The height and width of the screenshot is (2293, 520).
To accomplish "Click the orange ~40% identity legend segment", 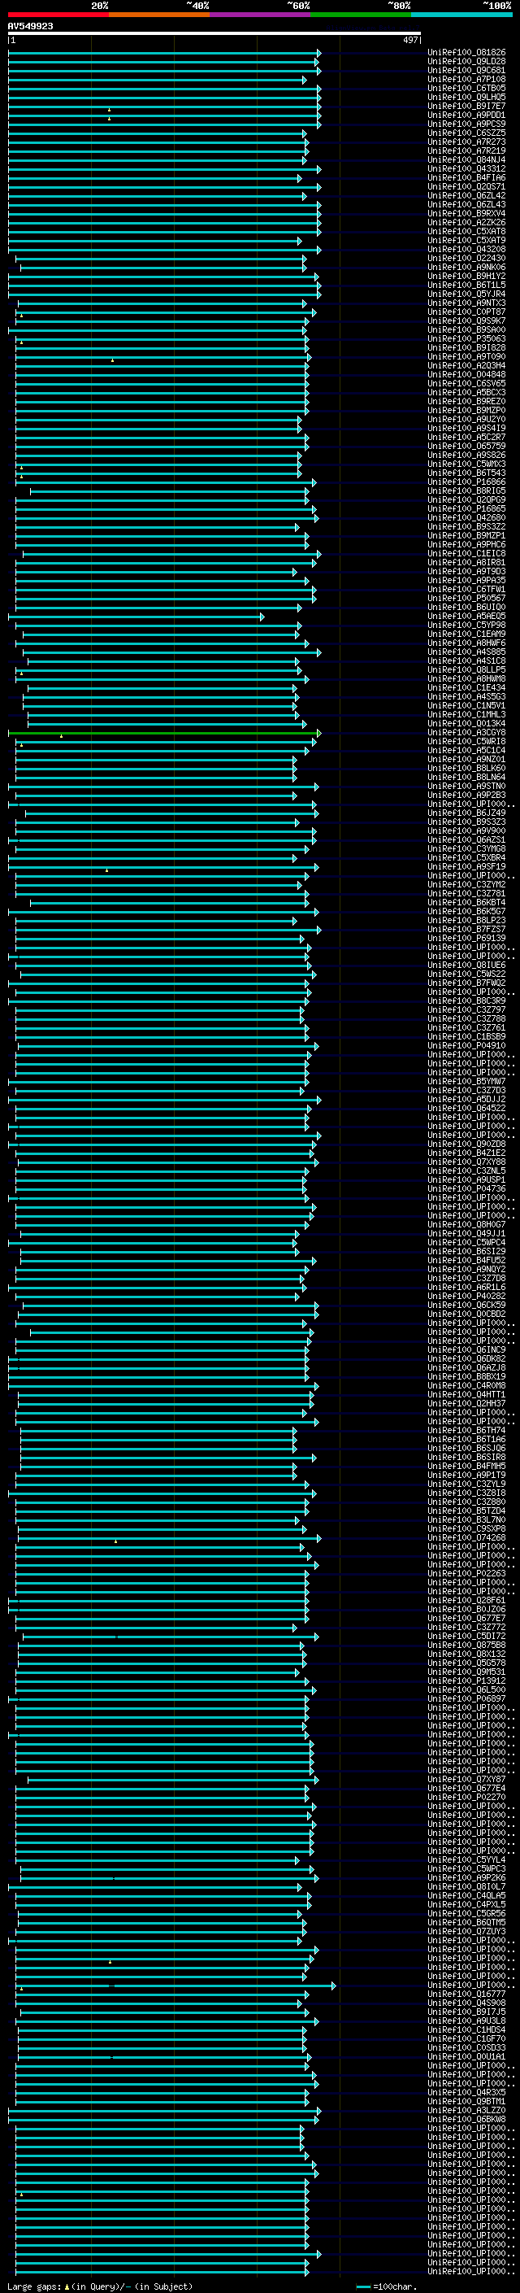I will click(x=159, y=15).
